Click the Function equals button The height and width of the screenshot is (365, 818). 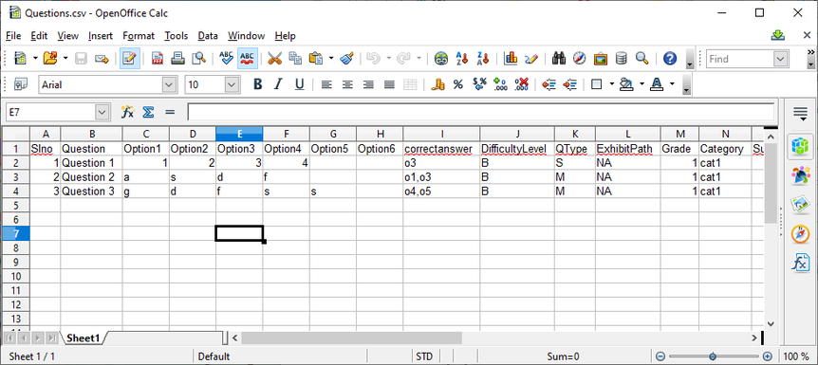[170, 112]
